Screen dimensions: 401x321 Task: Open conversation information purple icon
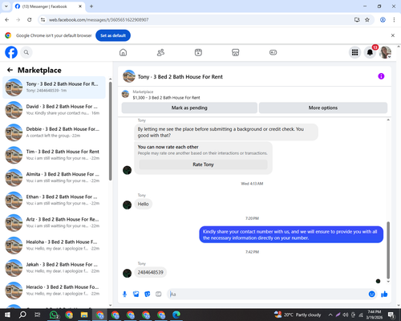(x=381, y=76)
